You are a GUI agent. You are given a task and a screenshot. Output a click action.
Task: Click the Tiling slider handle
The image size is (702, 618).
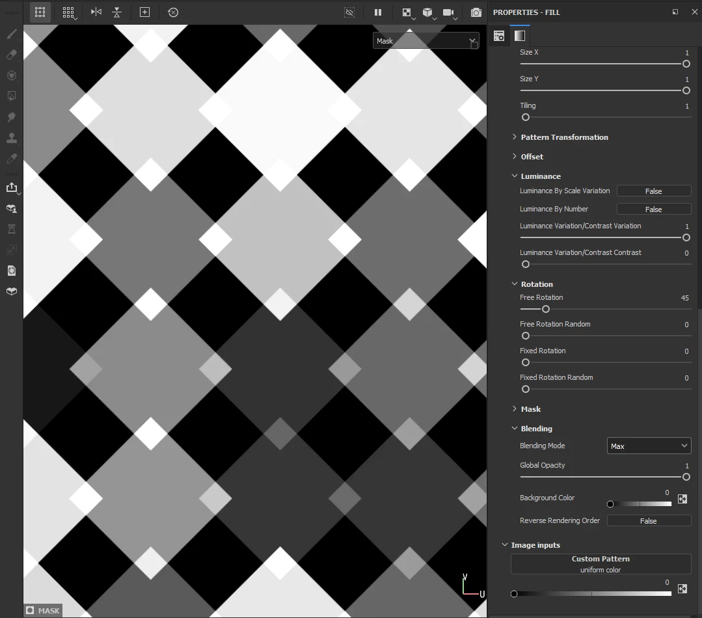click(526, 117)
